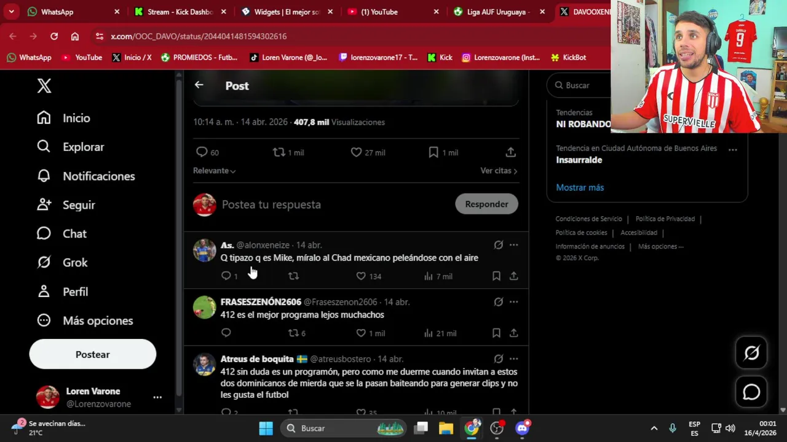This screenshot has height=442, width=787.
Task: Bookmark the main post with 1 mil
Action: (443, 152)
